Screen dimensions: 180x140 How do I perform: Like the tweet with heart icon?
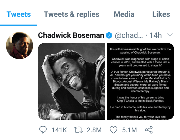coord(113,130)
